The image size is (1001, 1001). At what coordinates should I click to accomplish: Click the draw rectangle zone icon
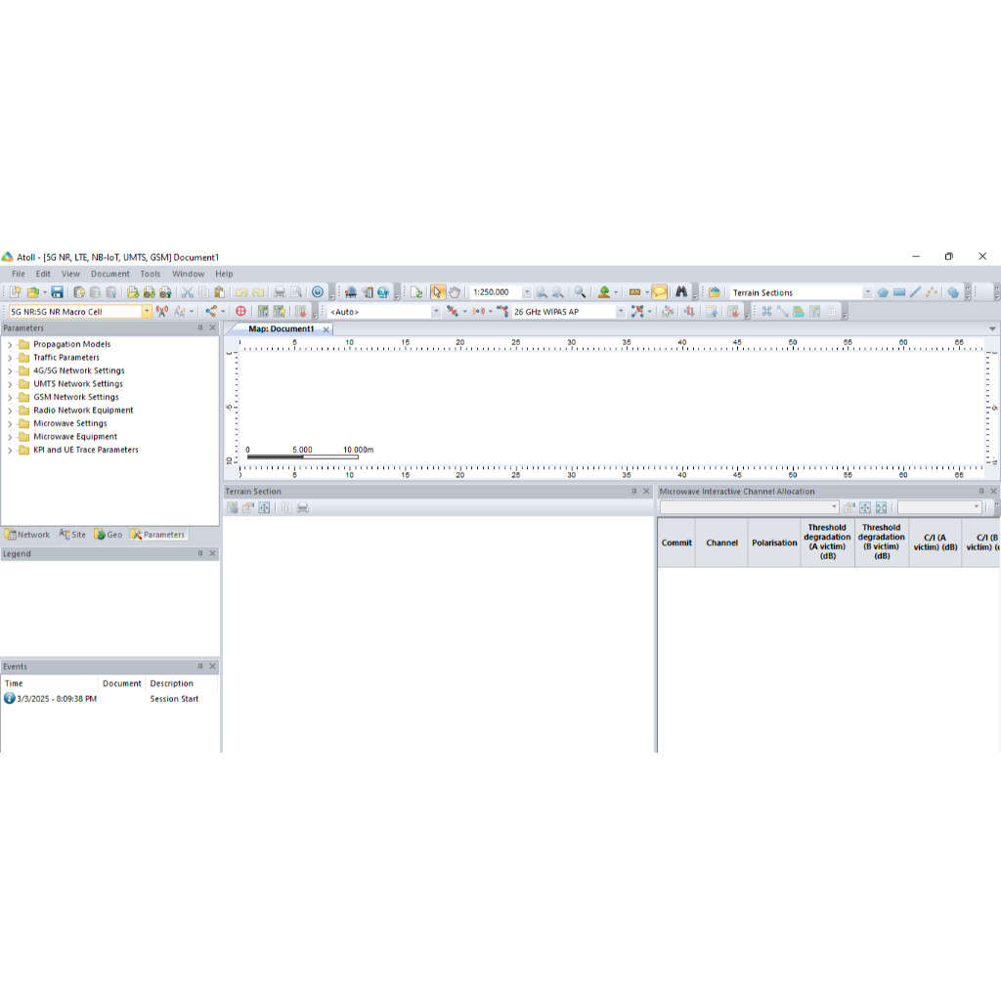click(899, 292)
